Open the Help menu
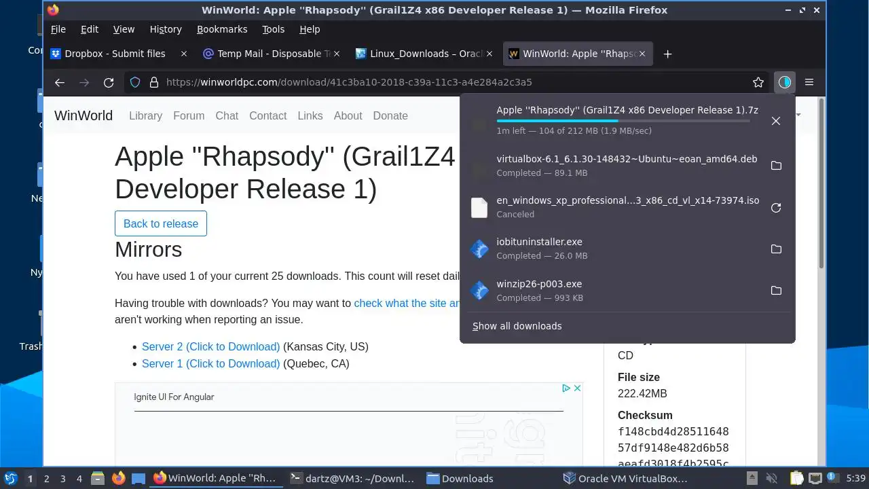The width and height of the screenshot is (869, 489). click(x=310, y=29)
